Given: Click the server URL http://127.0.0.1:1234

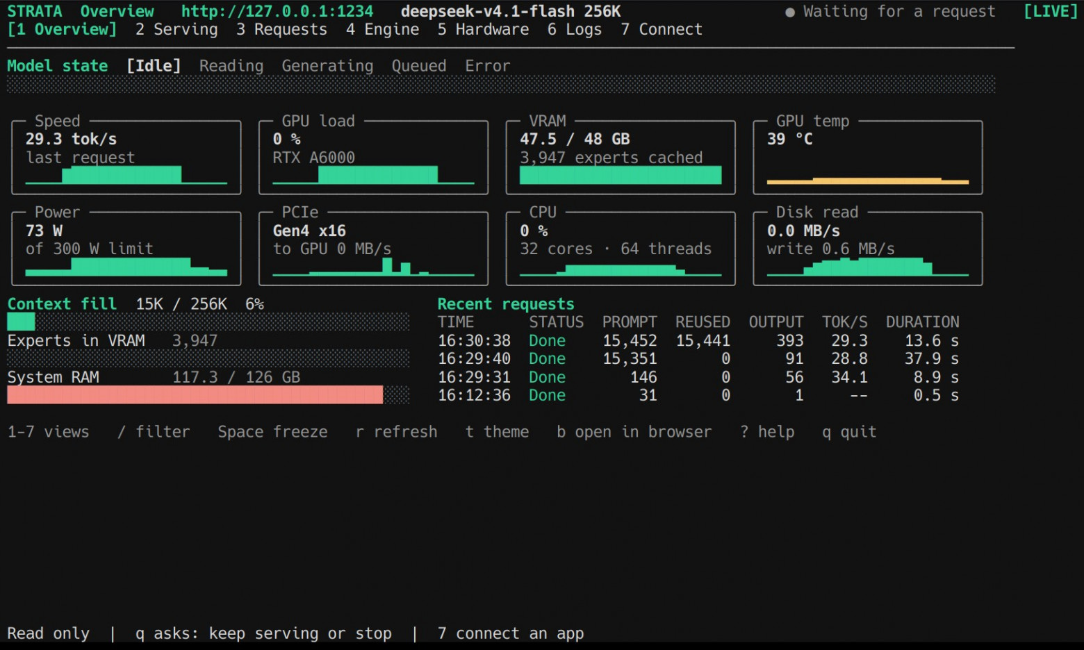Looking at the screenshot, I should pyautogui.click(x=277, y=12).
